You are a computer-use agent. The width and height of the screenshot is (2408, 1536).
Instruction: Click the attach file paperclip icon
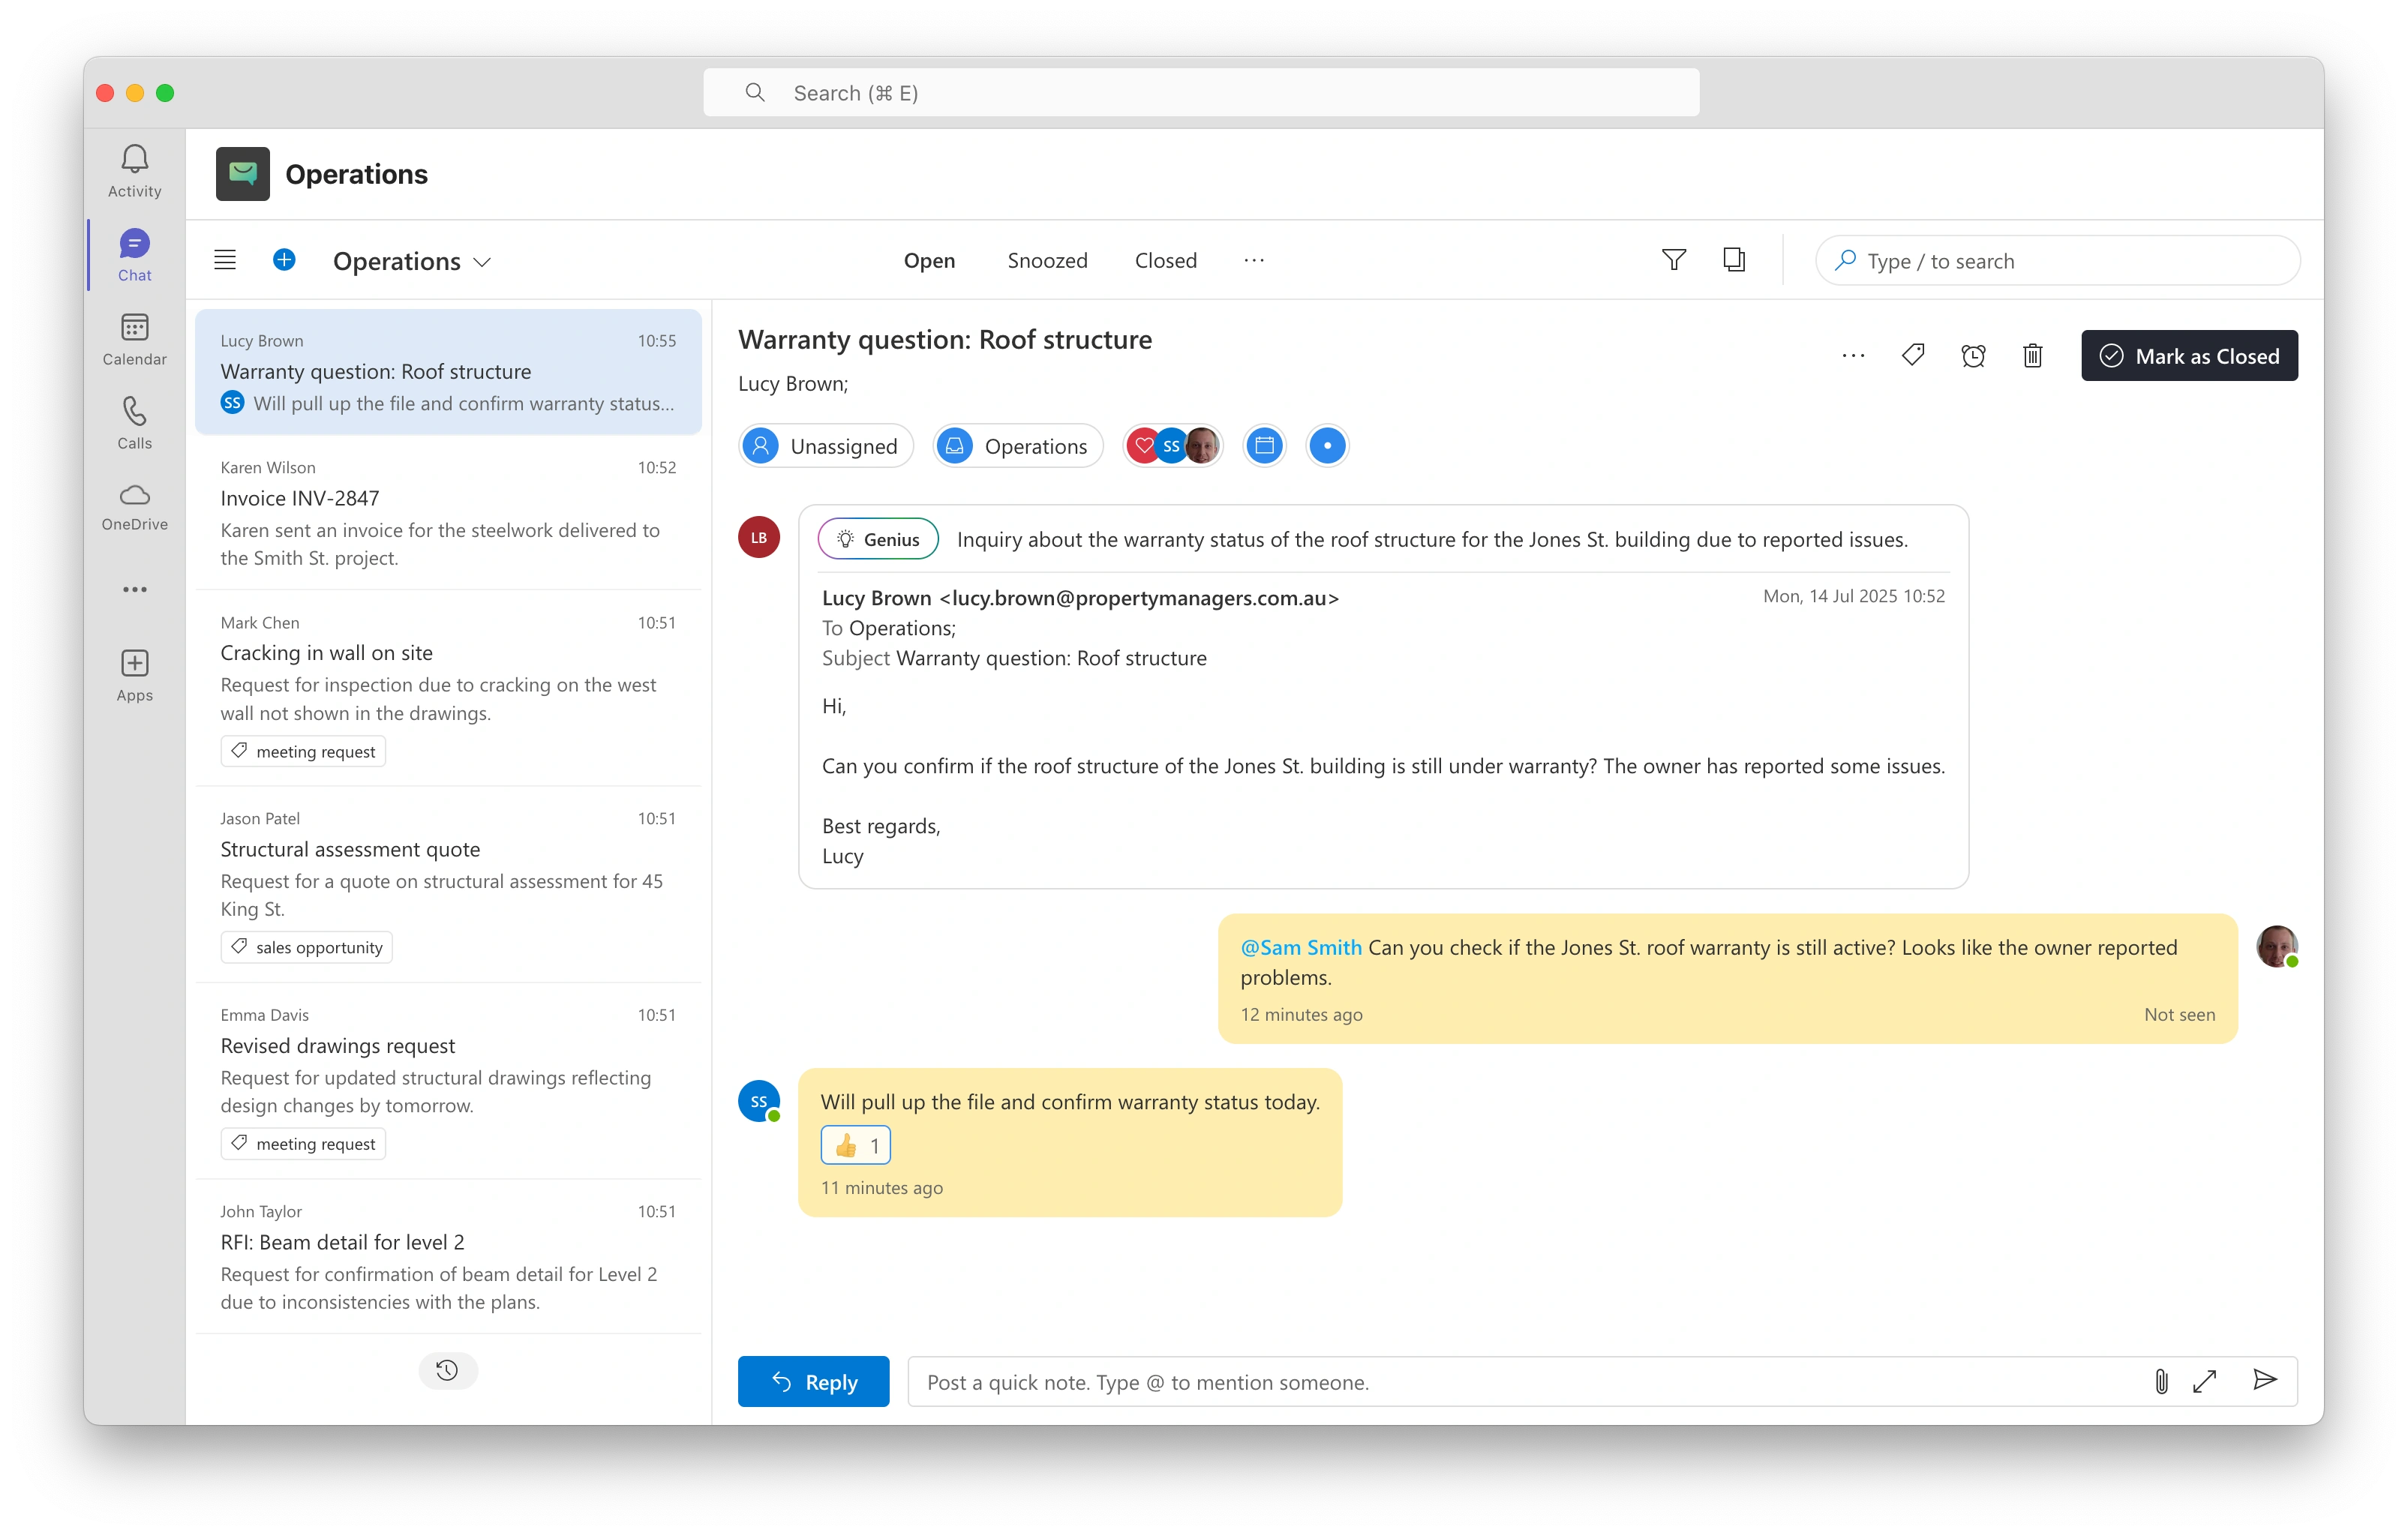pyautogui.click(x=2160, y=1381)
